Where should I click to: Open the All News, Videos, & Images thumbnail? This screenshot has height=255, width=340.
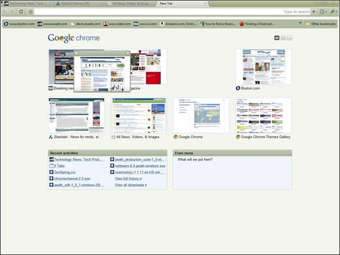tap(139, 115)
